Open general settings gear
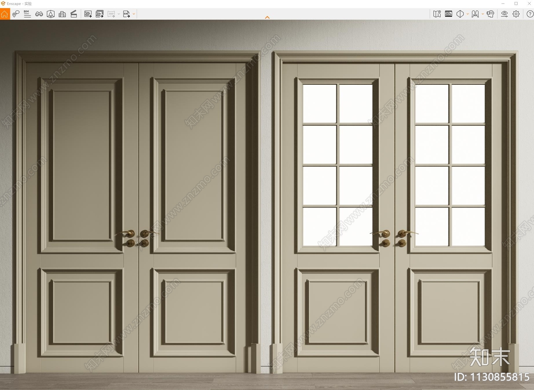This screenshot has width=534, height=390. coord(516,14)
